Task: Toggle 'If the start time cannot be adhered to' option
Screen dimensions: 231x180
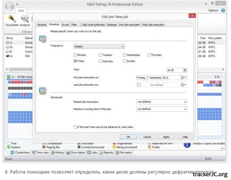Action: pyautogui.click(x=75, y=127)
